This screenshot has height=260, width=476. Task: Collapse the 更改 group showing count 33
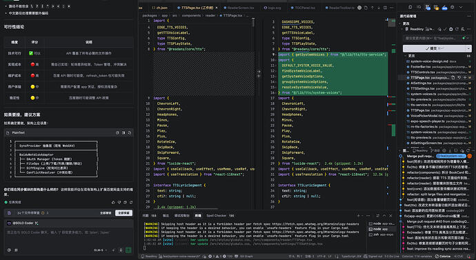pos(406,56)
